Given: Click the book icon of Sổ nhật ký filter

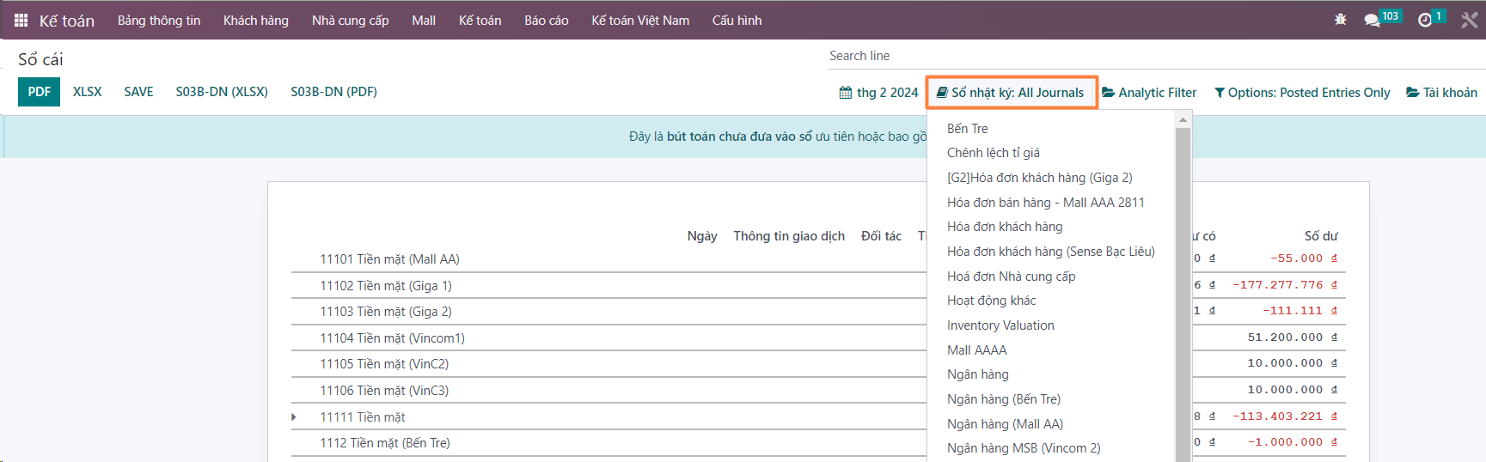Looking at the screenshot, I should (942, 92).
